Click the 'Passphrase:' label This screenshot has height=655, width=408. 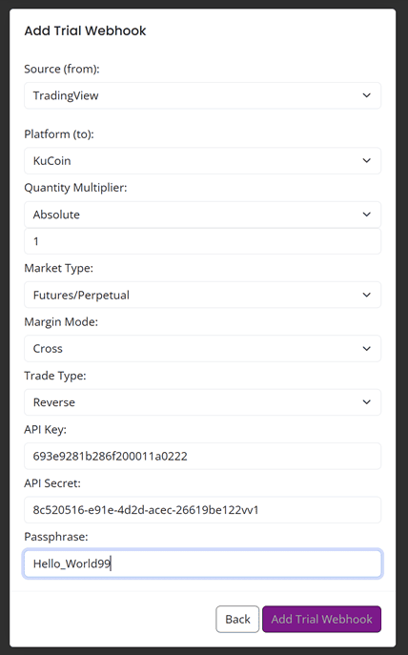coord(56,537)
